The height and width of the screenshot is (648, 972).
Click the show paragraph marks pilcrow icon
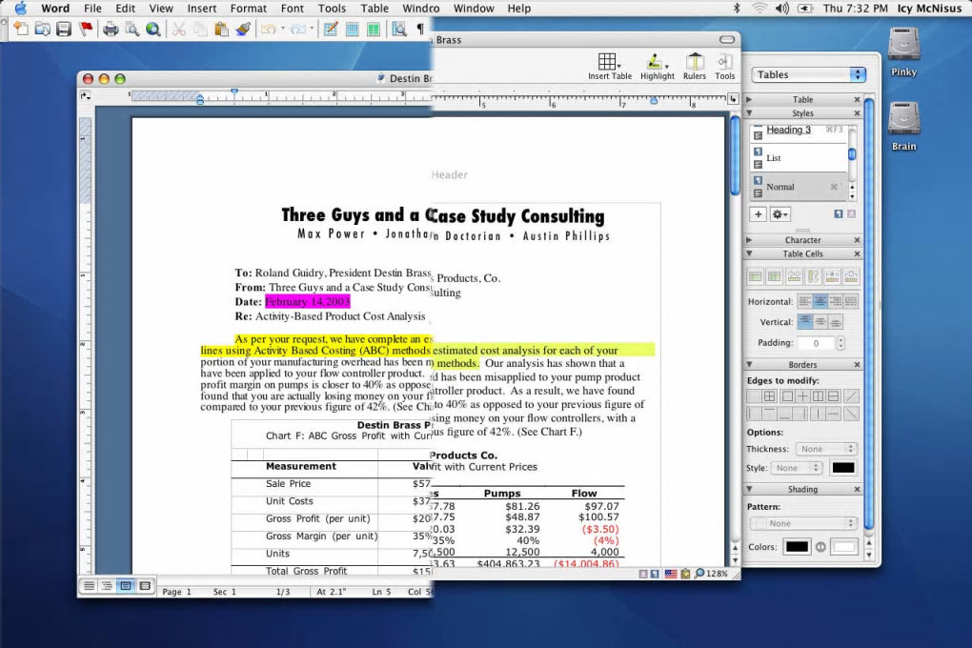[419, 30]
